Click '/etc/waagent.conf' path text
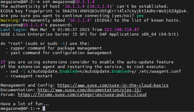Image resolution: width=194 pixels, height=112 pixels. [160, 71]
